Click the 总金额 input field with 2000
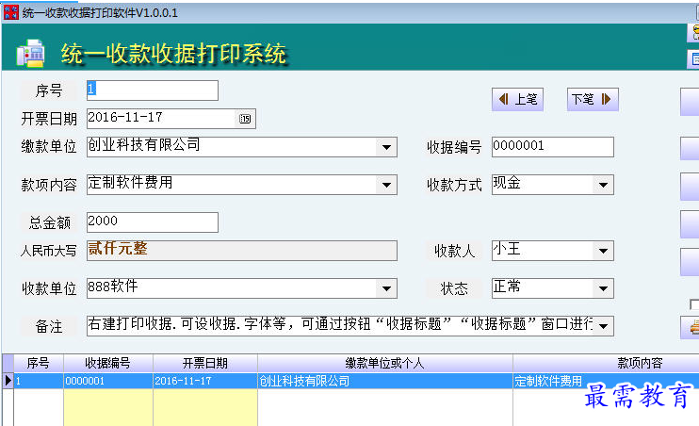This screenshot has height=426, width=699. coord(153,222)
